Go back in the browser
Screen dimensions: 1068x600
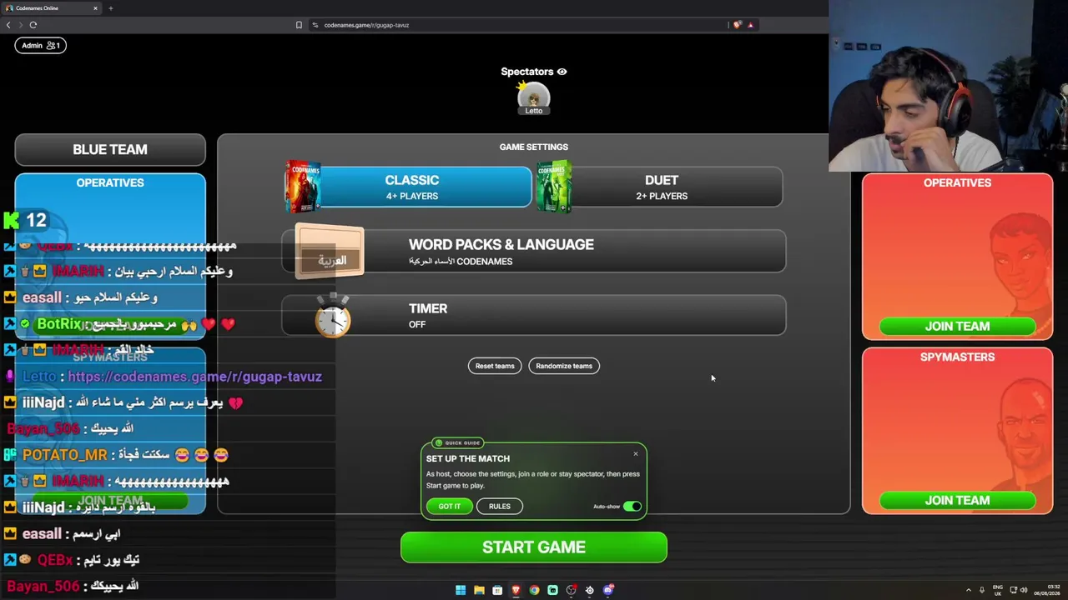pos(8,25)
